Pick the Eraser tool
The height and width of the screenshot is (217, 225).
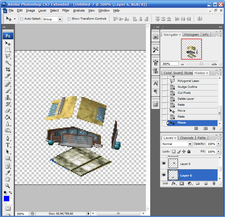coord(8,111)
